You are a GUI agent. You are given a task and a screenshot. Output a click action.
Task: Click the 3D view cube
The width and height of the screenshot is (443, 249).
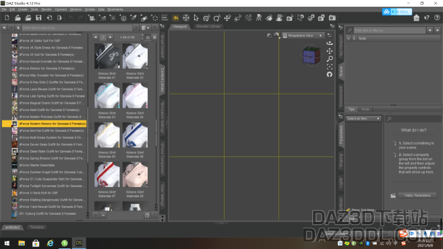tap(311, 56)
